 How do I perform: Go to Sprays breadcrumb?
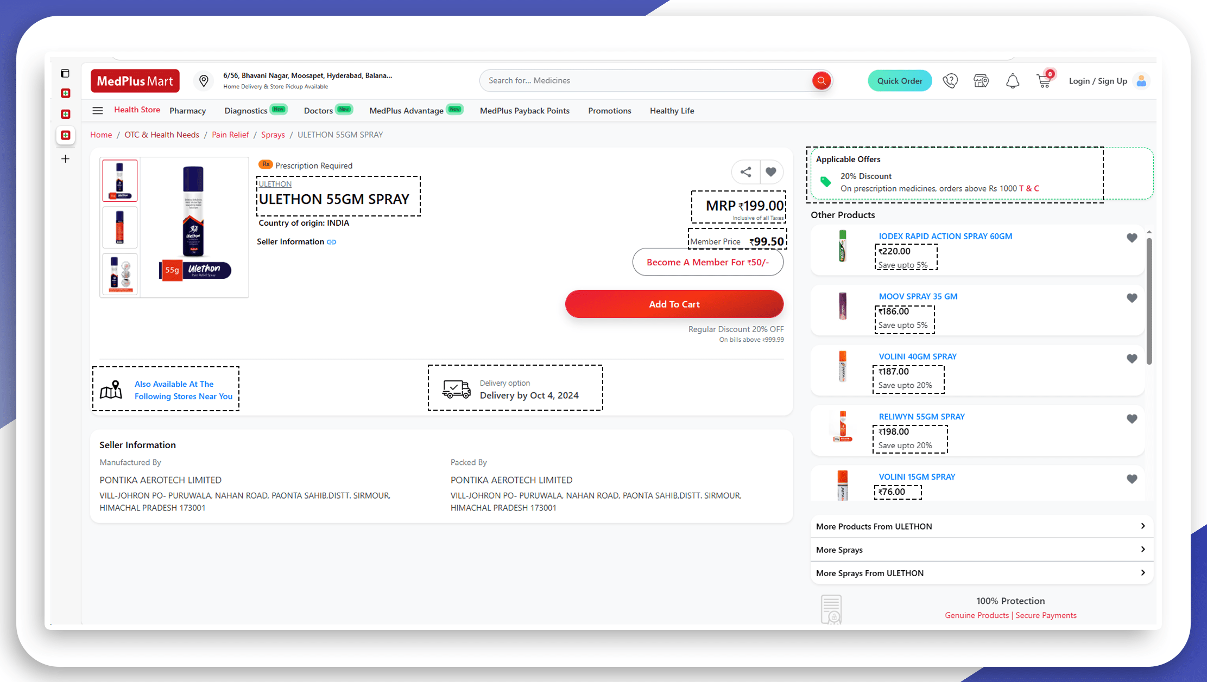(273, 135)
